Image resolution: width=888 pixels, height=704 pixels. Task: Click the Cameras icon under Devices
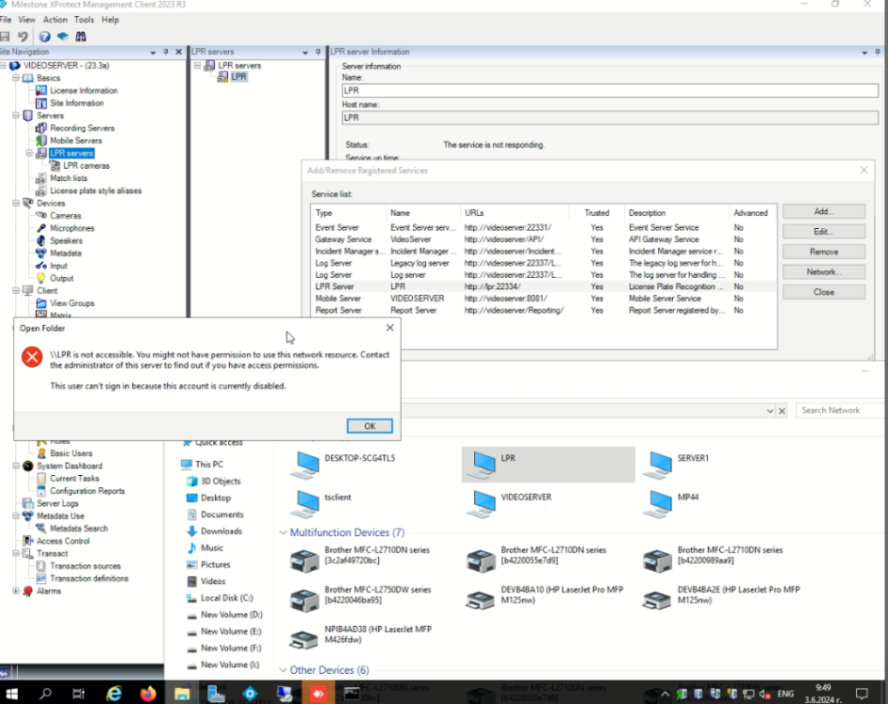[x=40, y=216]
